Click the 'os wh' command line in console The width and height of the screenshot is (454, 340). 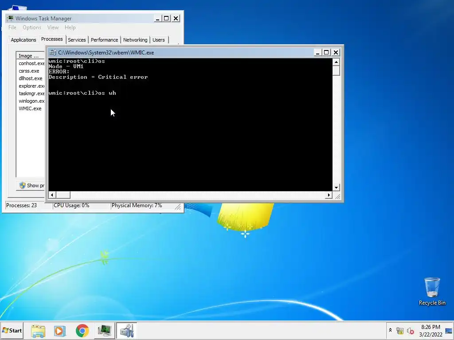82,93
